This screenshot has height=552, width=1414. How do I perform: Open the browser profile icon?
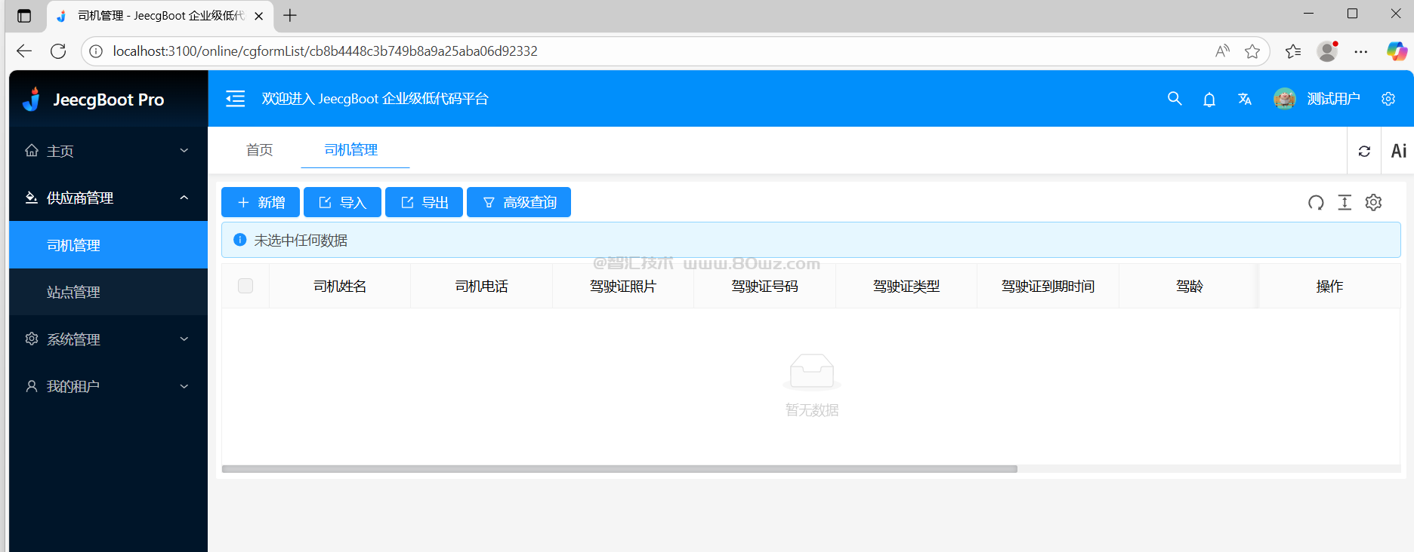coord(1327,51)
